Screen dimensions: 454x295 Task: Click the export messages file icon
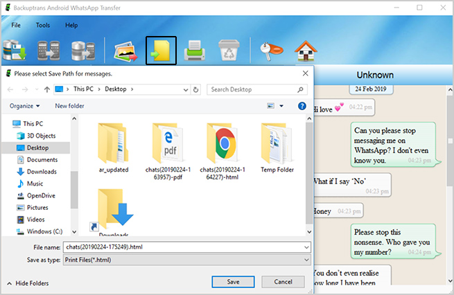pos(160,51)
